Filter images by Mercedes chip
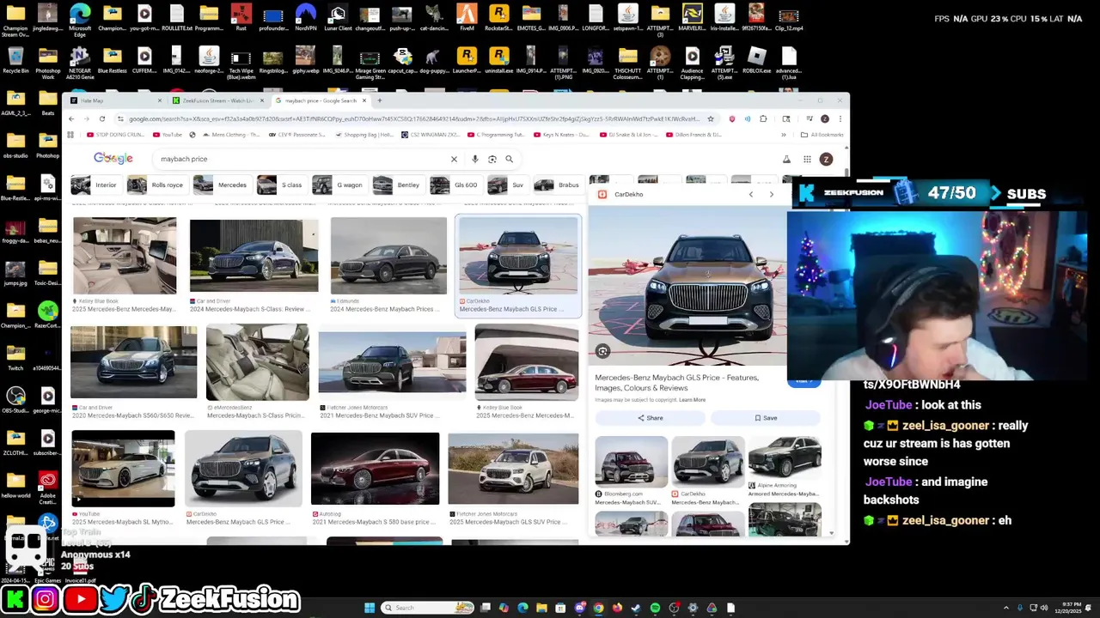Viewport: 1100px width, 618px height. [222, 185]
